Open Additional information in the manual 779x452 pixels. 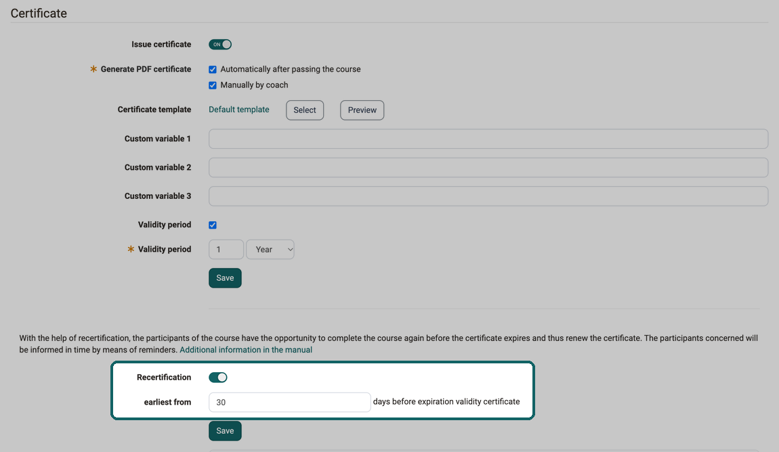coord(246,350)
